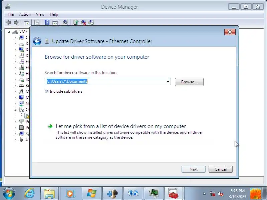The image size is (267, 200).
Task: Click the Next button
Action: (194, 169)
